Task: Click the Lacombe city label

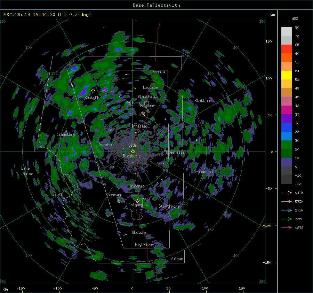Action: [x=150, y=87]
